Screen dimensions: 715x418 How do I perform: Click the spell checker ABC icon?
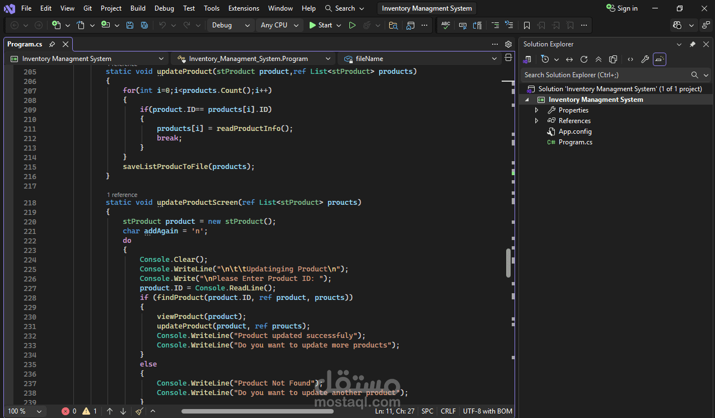click(x=446, y=25)
